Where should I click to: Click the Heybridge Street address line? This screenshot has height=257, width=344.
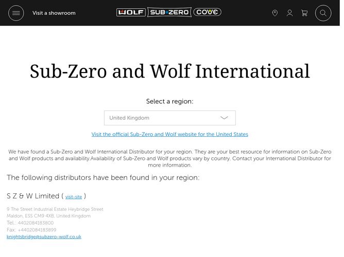(55, 209)
